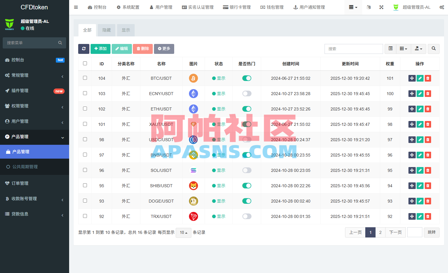Edit the BNB/USDT row with pencil icon
448x273 pixels.
click(x=420, y=155)
